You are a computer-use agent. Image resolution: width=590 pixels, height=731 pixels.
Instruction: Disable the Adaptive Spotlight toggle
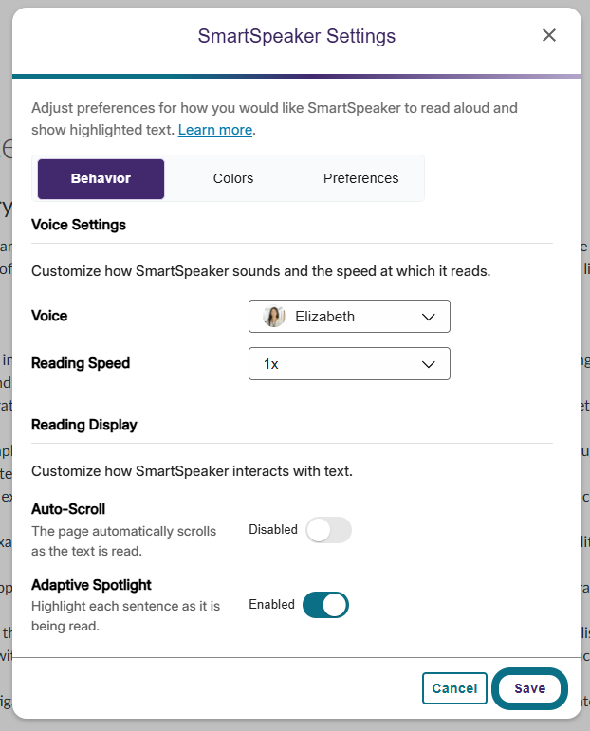coord(325,605)
